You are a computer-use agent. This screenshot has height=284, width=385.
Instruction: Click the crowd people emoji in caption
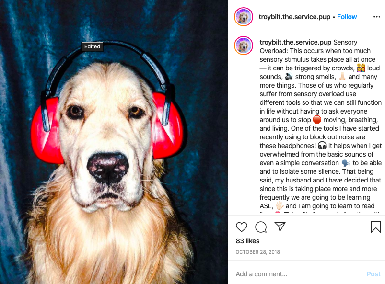[x=361, y=68]
